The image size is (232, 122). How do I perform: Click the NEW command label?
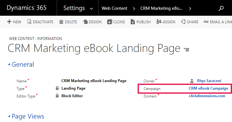pos(17,22)
